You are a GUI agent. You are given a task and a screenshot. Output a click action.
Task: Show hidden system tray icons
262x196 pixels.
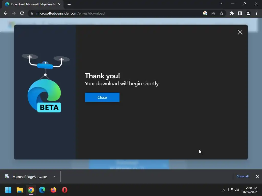pos(223,190)
